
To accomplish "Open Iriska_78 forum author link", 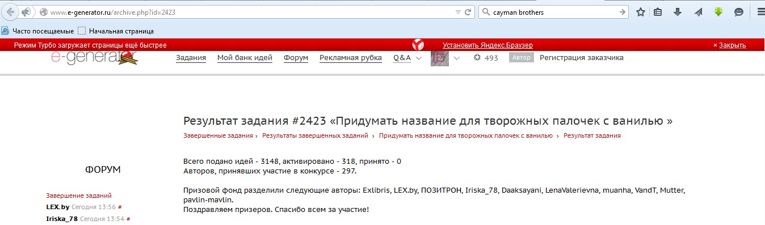I will (x=62, y=219).
